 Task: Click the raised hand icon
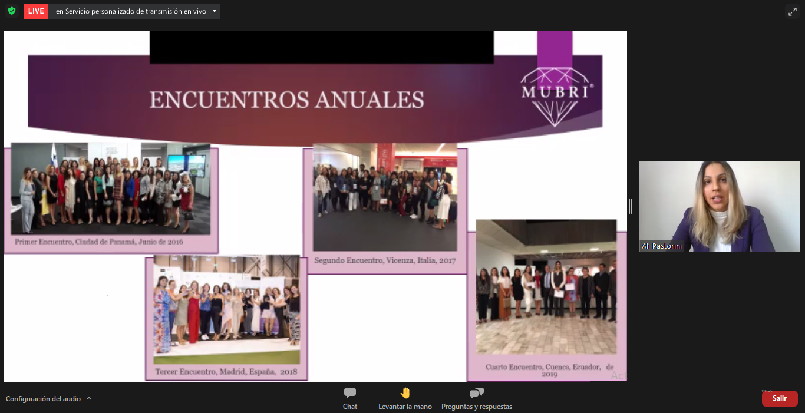(405, 392)
